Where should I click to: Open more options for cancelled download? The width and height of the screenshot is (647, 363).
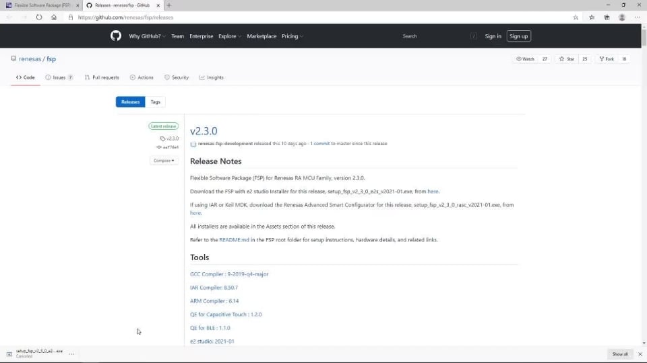click(71, 354)
